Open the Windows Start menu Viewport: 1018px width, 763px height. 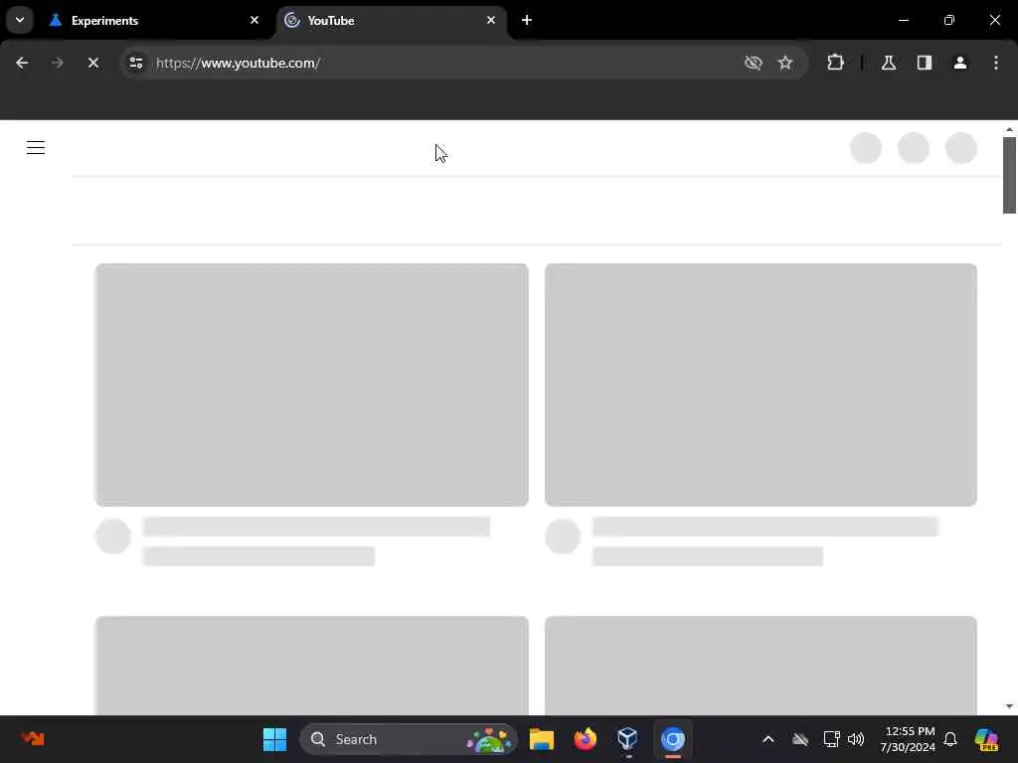(274, 739)
